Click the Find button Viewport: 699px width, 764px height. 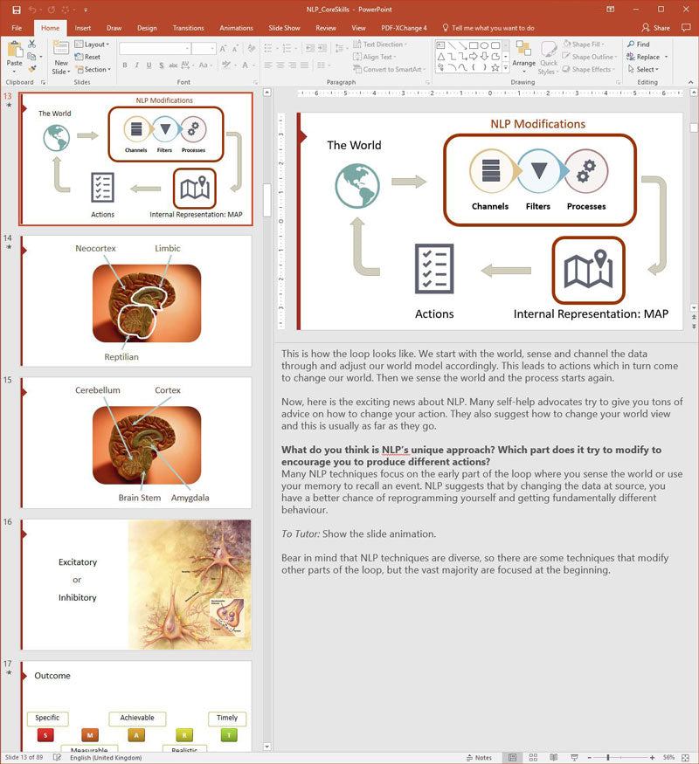coord(639,44)
